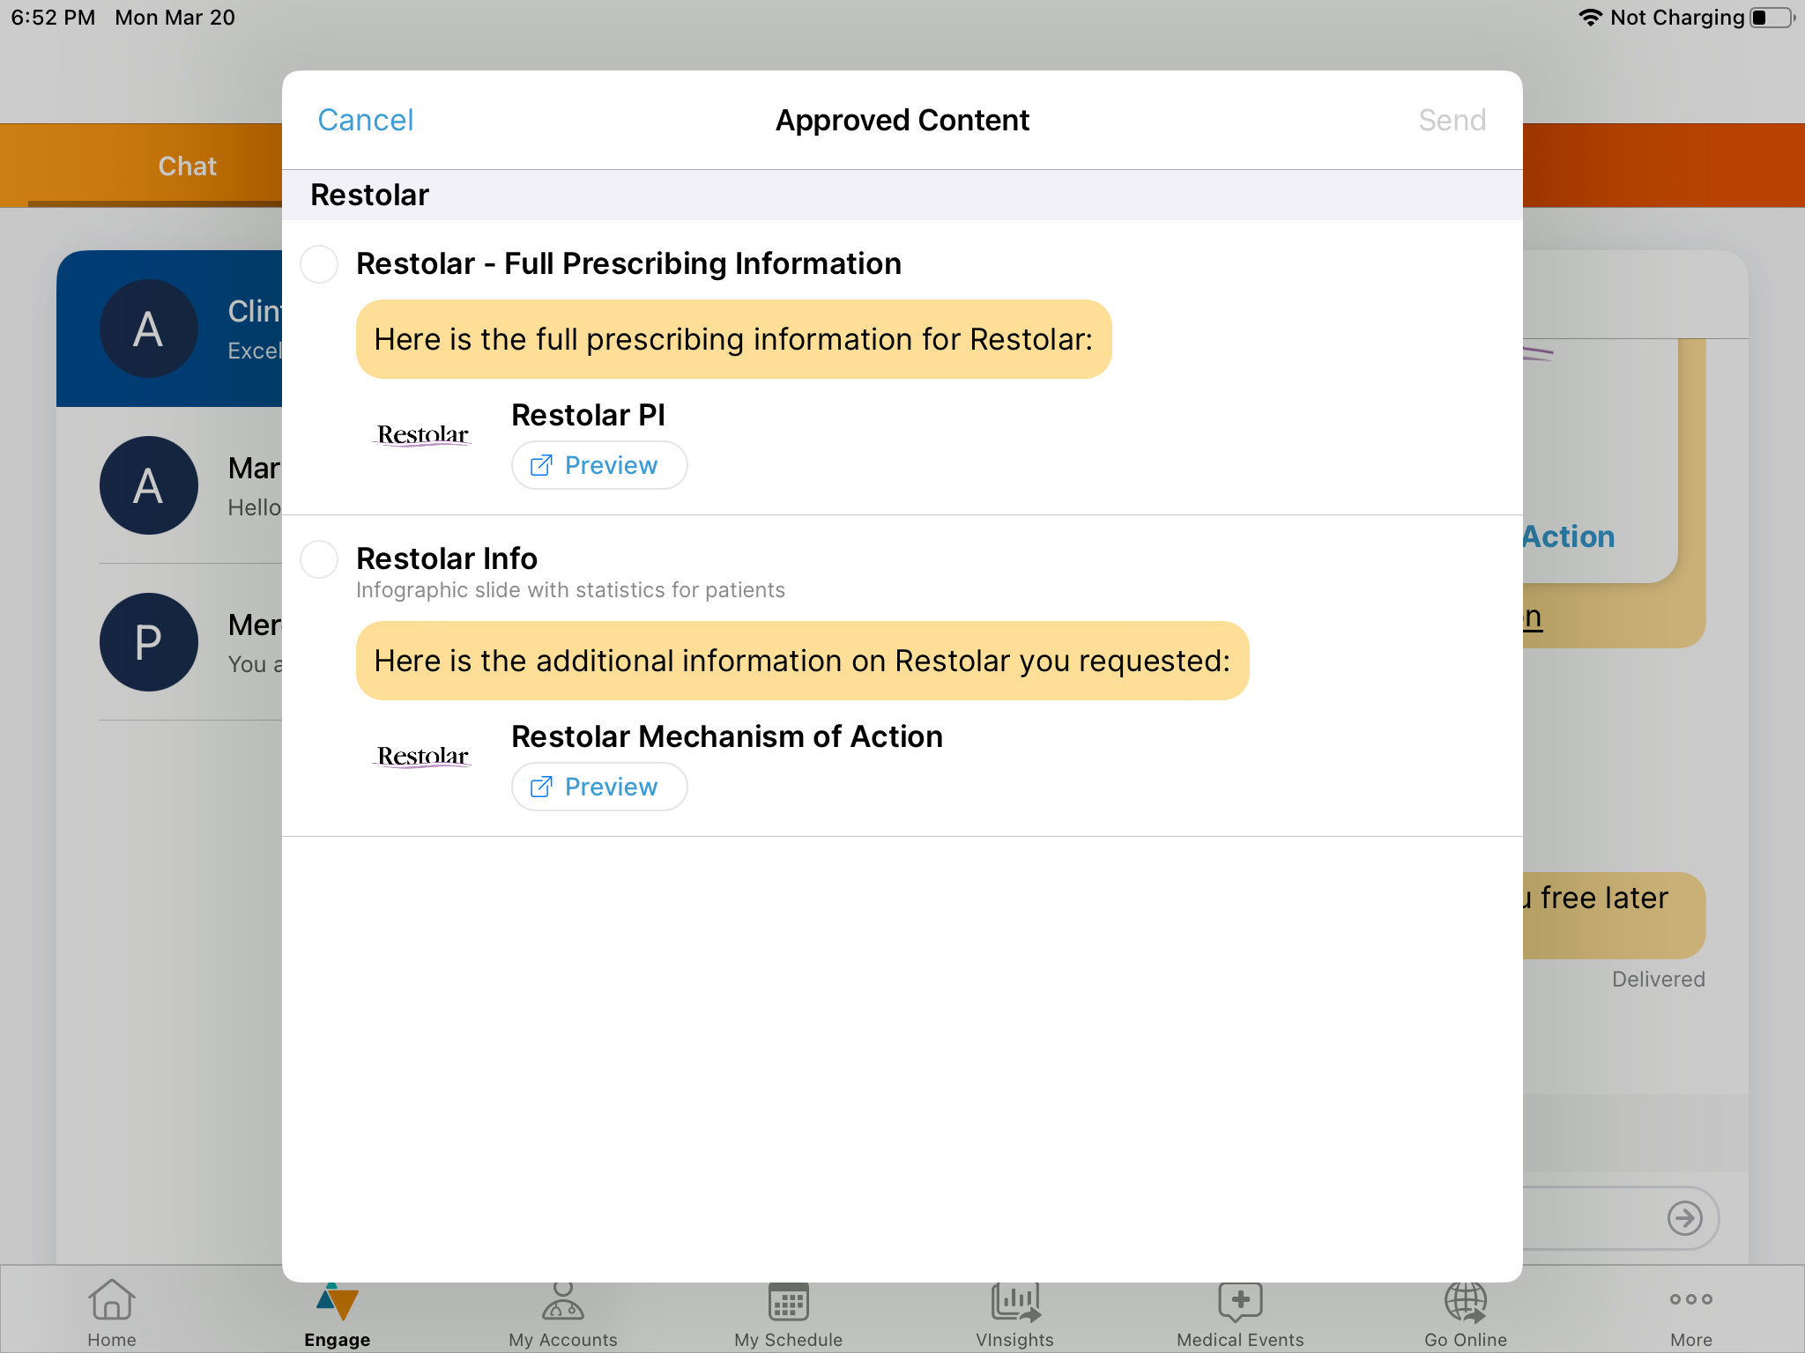Preview the Restolar Mechanism of Action slide
Screen dimensions: 1805x1353
[599, 786]
